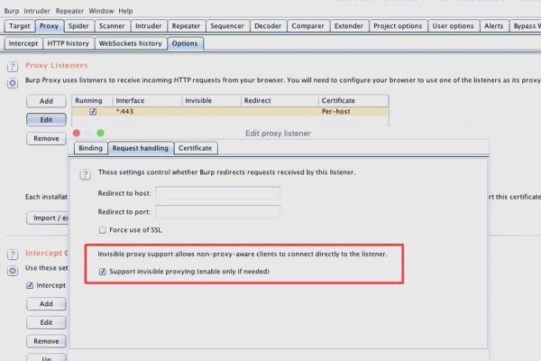Open the Certificate tab in dialog
541x361 pixels.
coord(196,147)
